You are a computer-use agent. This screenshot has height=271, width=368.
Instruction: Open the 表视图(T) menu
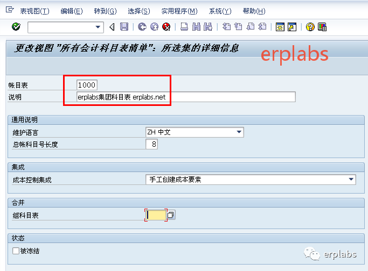click(x=34, y=11)
